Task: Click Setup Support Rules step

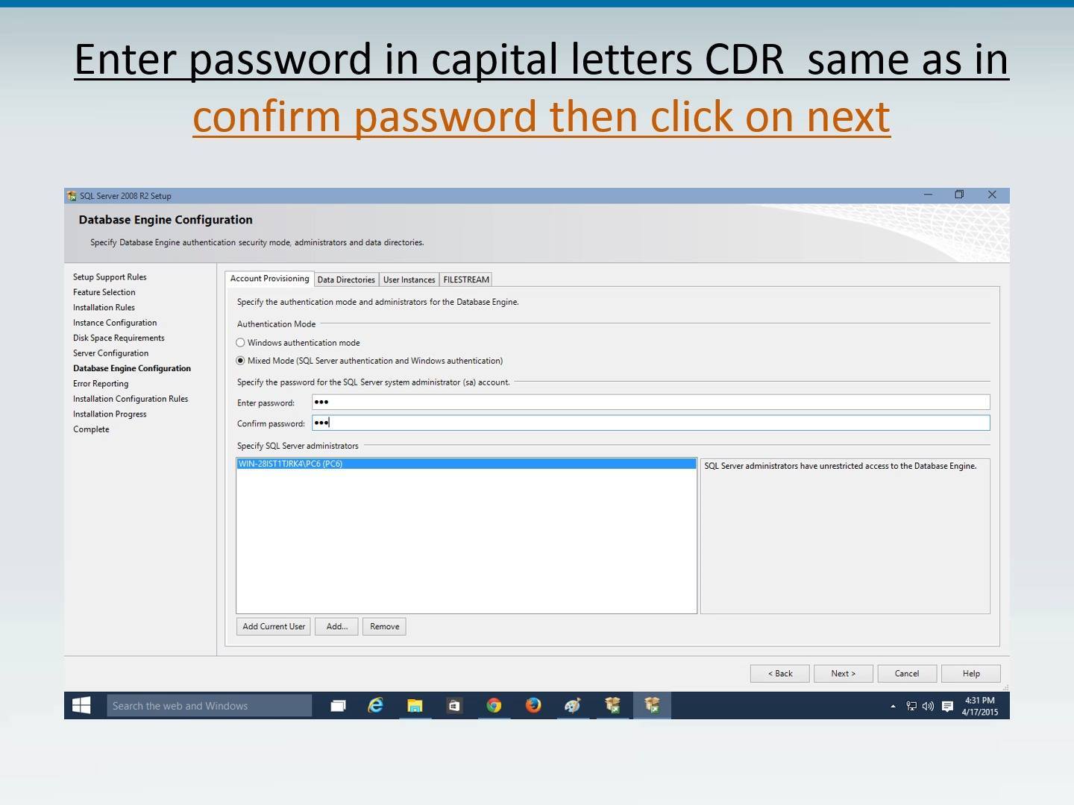Action: [110, 277]
